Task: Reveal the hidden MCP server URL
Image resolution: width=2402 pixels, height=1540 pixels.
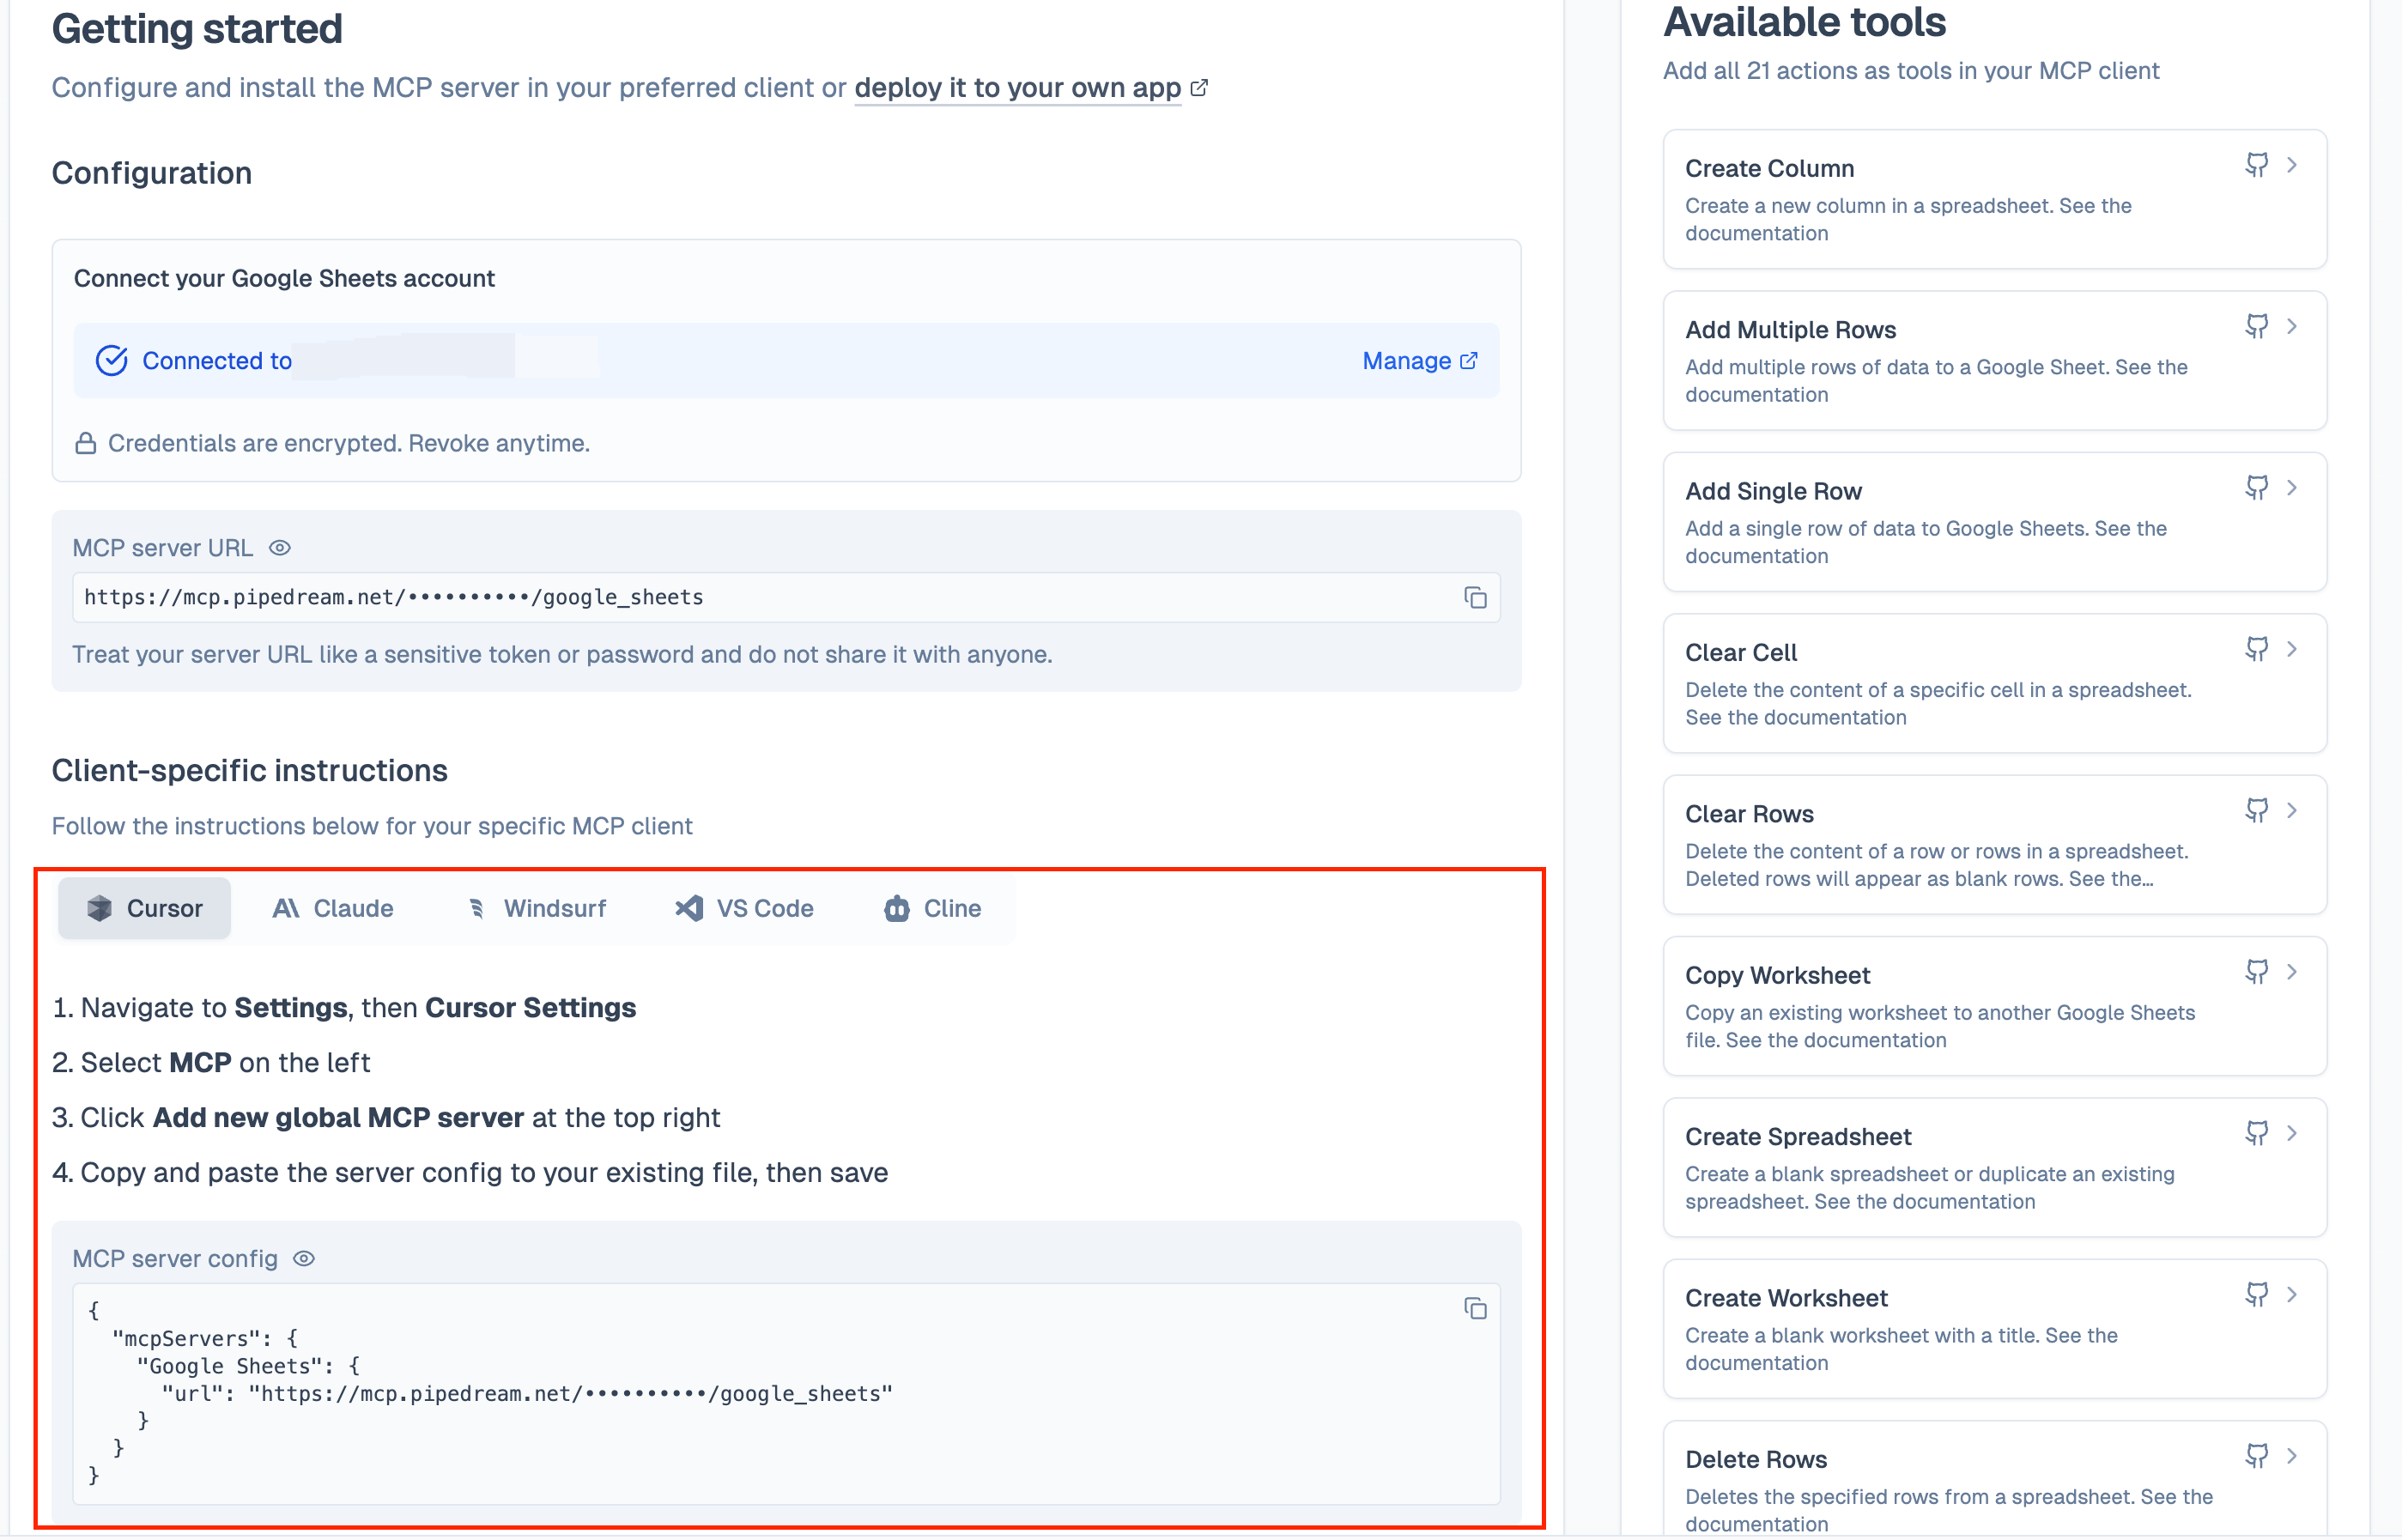Action: [280, 548]
